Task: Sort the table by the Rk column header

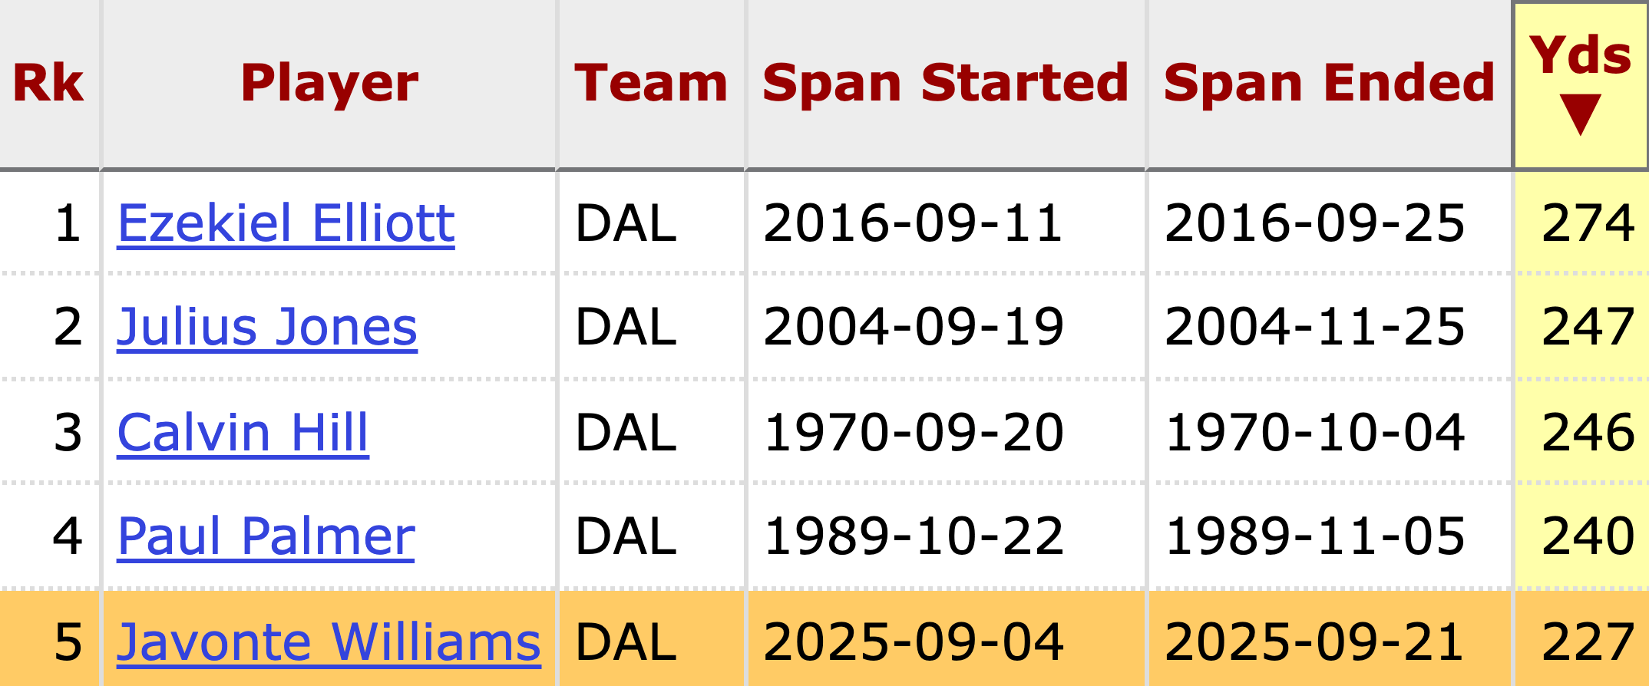Action: tap(48, 83)
